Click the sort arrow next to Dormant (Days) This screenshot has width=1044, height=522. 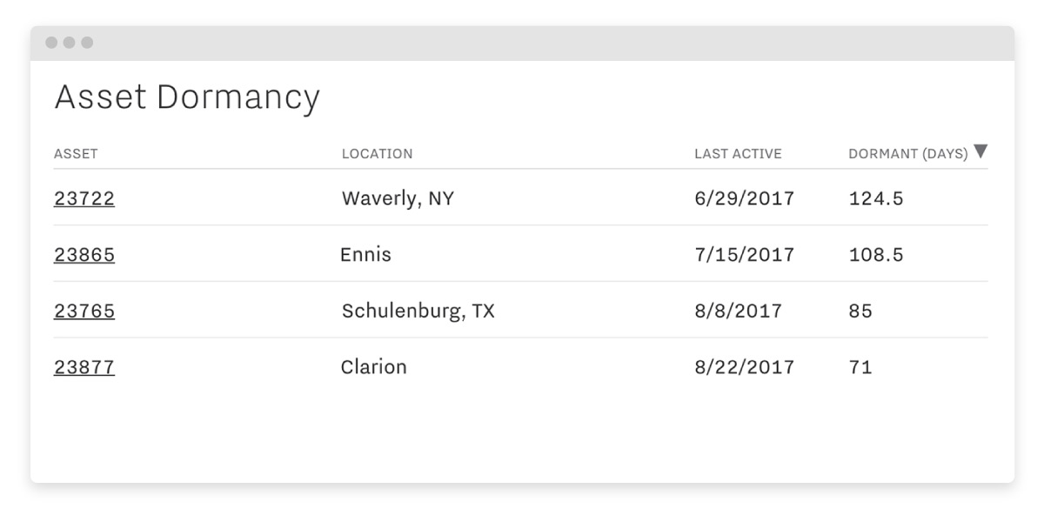[980, 151]
